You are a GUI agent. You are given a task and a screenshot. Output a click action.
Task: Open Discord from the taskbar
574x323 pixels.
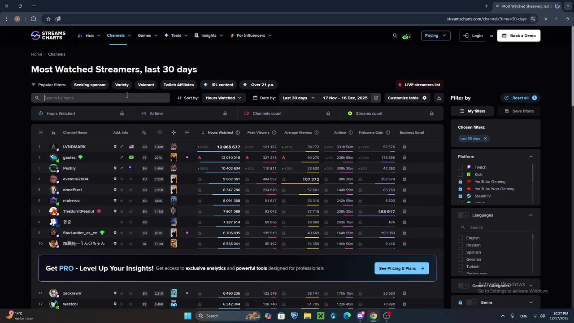[360, 316]
